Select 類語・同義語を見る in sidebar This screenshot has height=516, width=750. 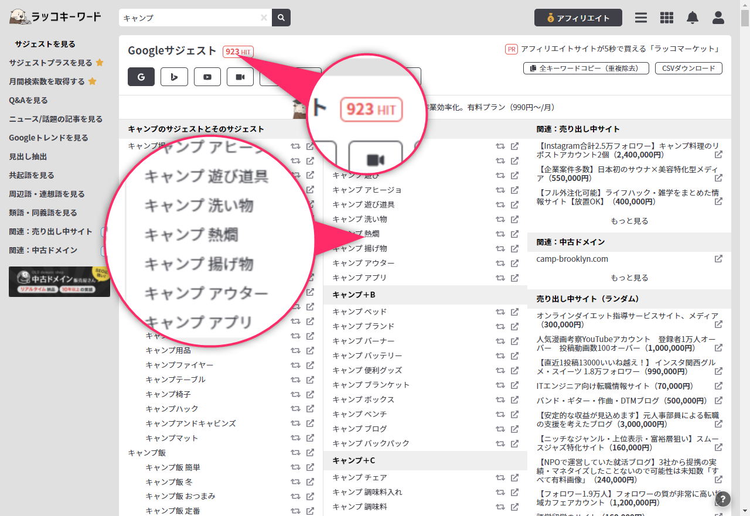pyautogui.click(x=43, y=213)
